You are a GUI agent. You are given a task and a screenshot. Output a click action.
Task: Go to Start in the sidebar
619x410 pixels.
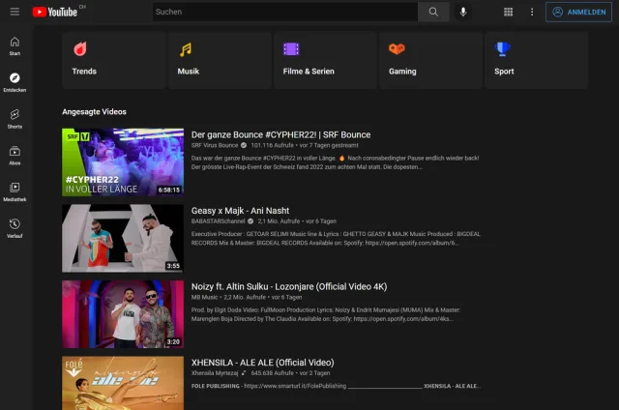[x=15, y=45]
